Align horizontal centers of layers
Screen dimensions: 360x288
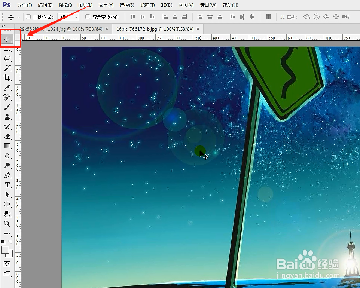click(x=175, y=17)
